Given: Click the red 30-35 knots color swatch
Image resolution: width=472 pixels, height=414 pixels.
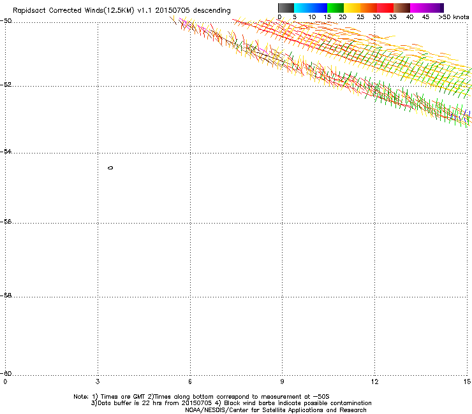Looking at the screenshot, I should (x=385, y=8).
